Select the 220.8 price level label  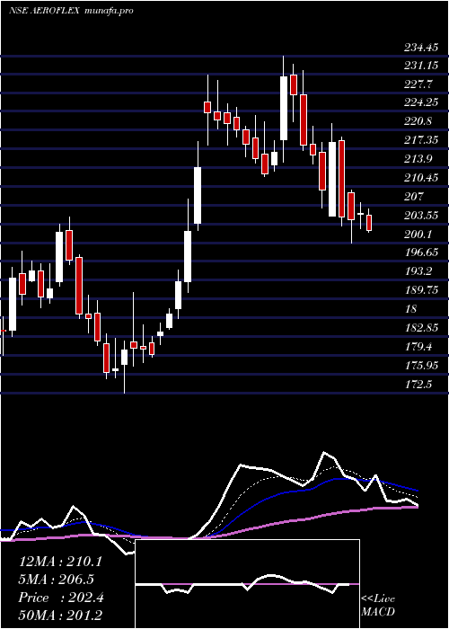(418, 121)
